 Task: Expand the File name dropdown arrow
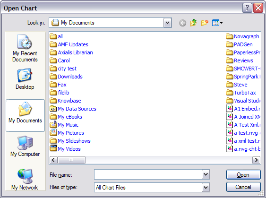pyautogui.click(x=206, y=174)
